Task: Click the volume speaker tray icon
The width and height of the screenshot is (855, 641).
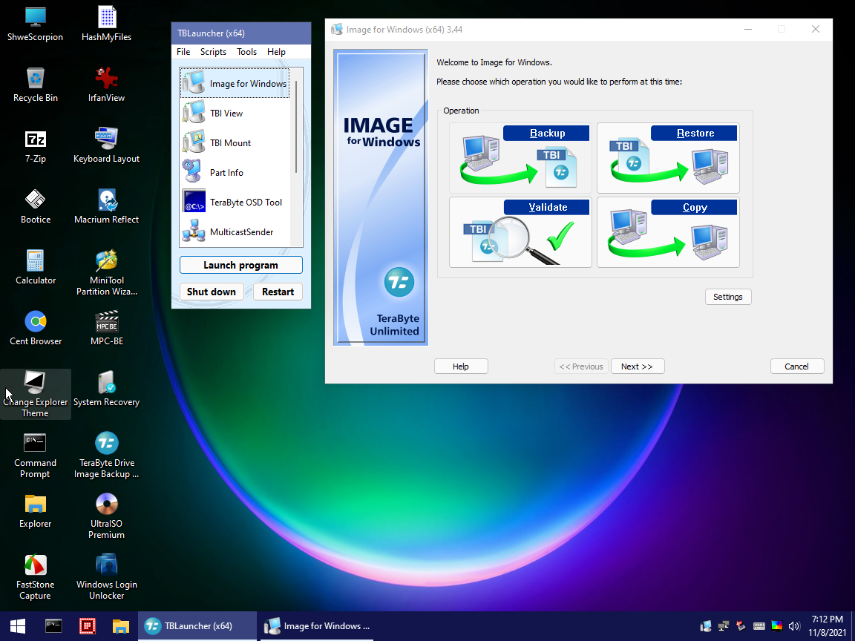Action: click(x=794, y=626)
